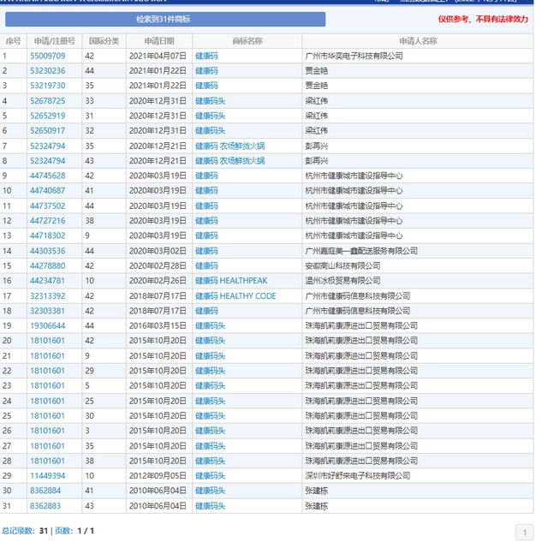Open registration number 52652919
548x542 pixels.
point(48,116)
